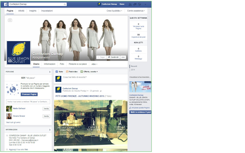This screenshot has width=245, height=153.
Task: Click small page logo in top bar
Action: [99, 4]
